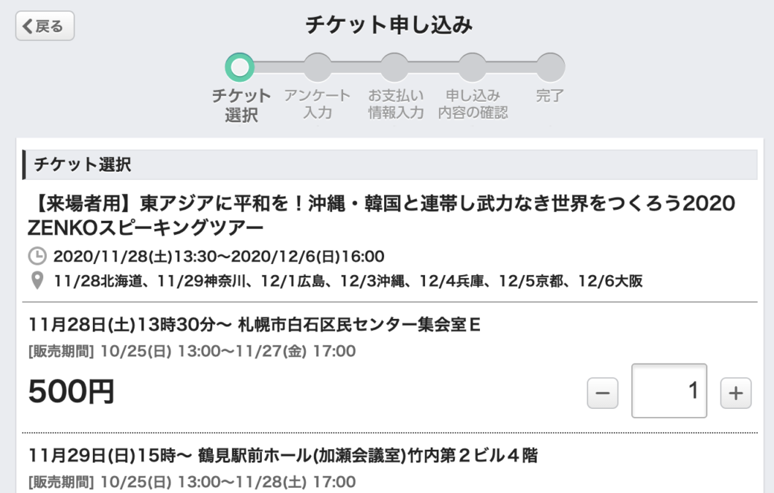The width and height of the screenshot is (774, 493).
Task: Click the 500円 price text
Action: click(71, 392)
